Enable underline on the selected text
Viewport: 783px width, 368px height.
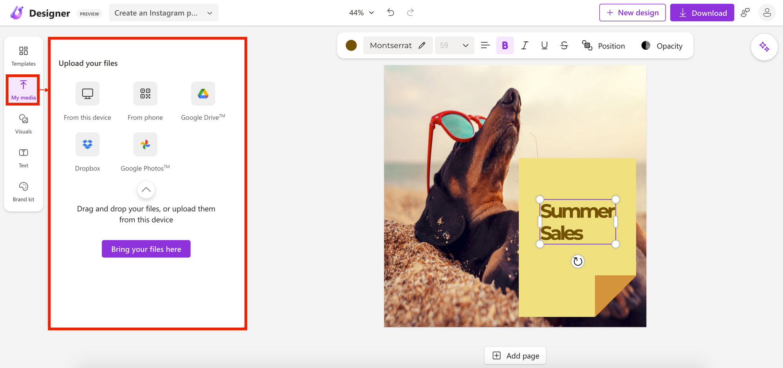tap(544, 45)
